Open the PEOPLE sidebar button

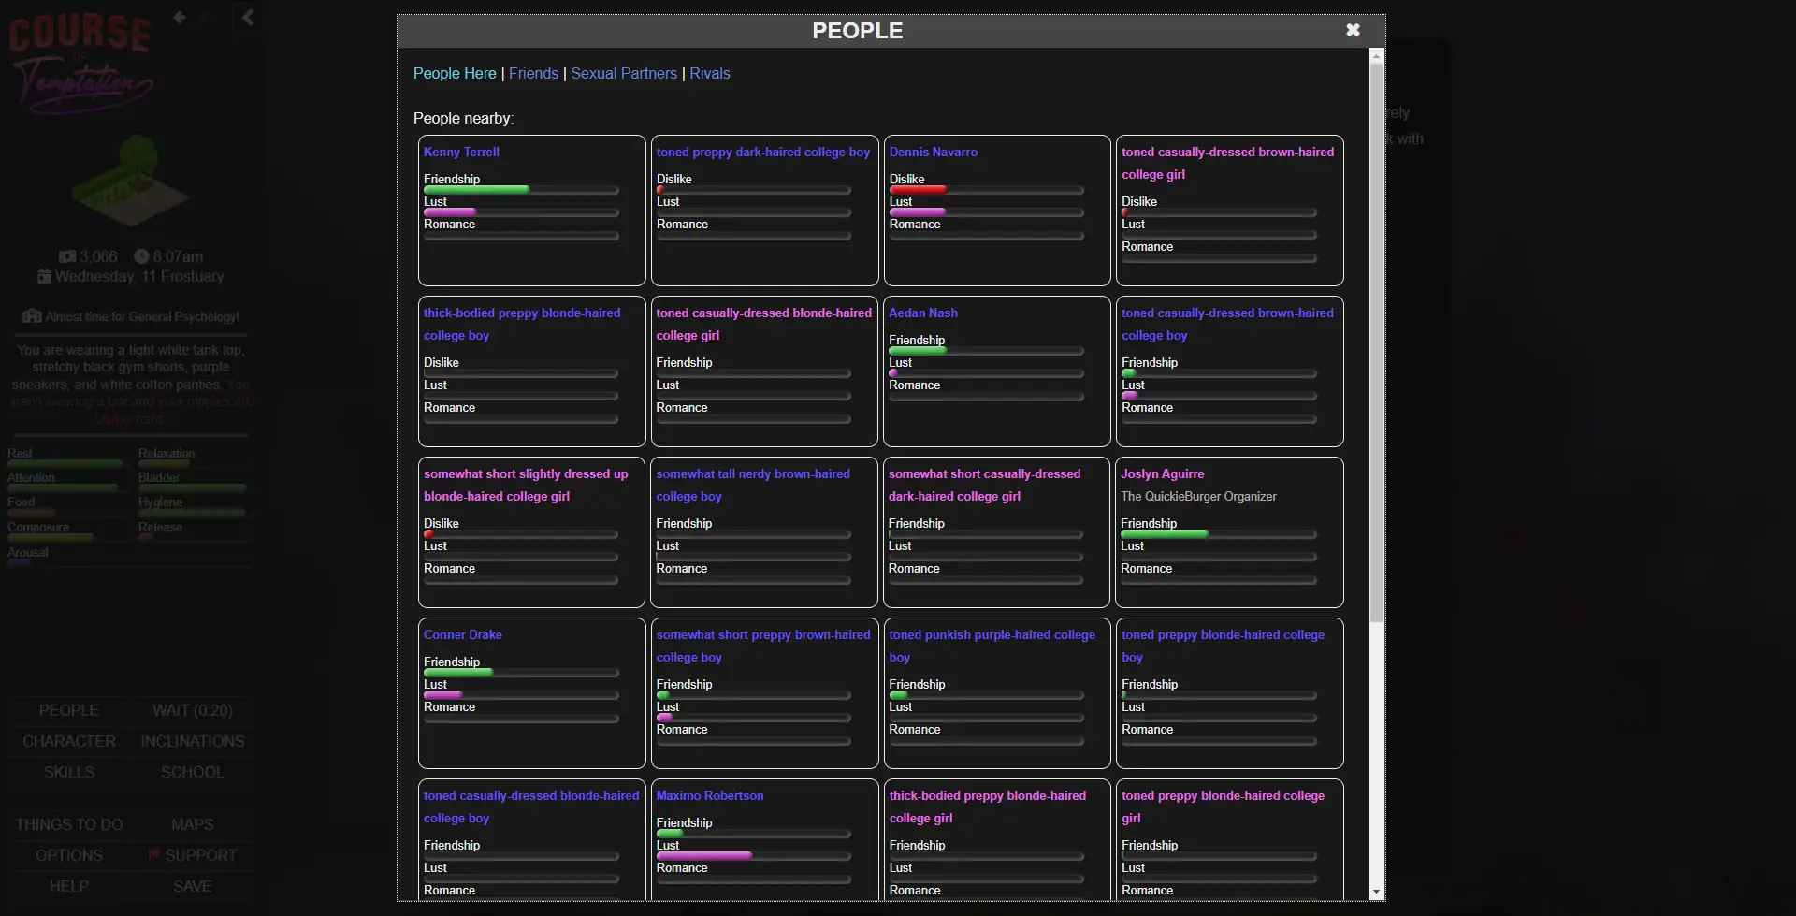click(68, 710)
